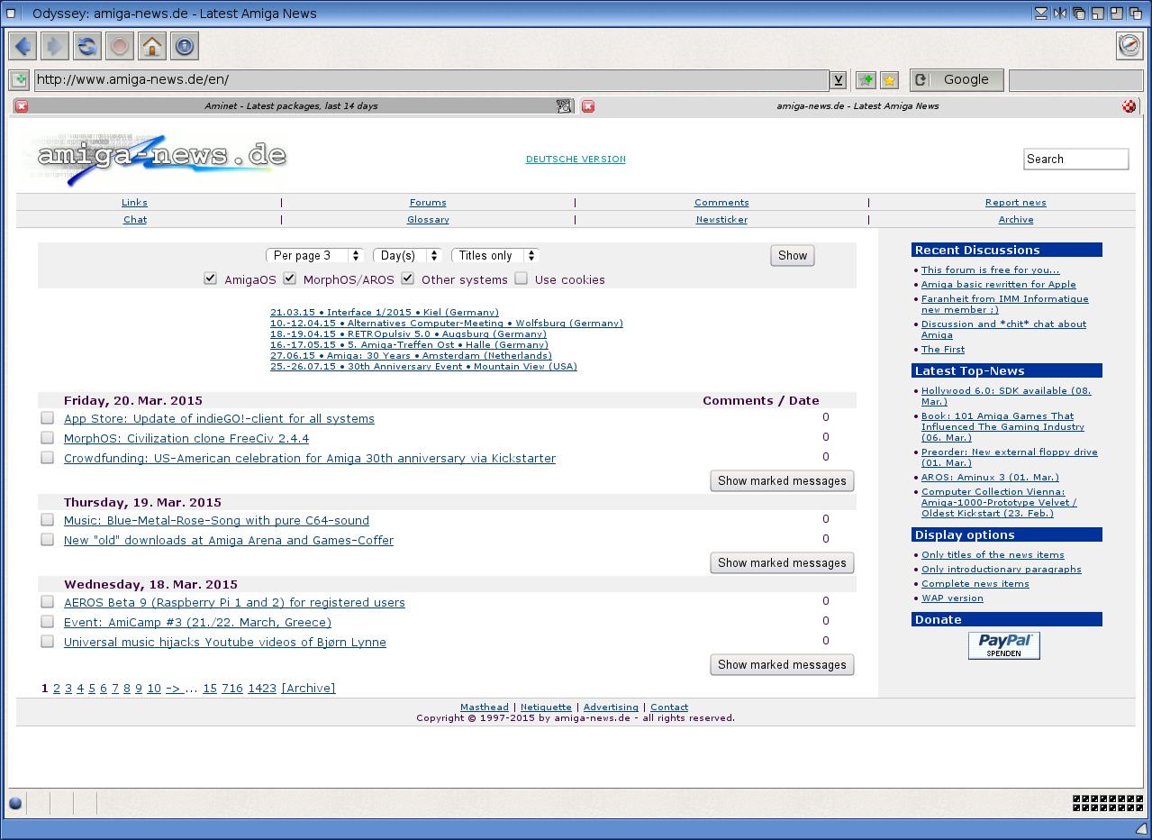Screen dimensions: 1152x840
Task: Open the Glossary menu item
Action: [428, 220]
